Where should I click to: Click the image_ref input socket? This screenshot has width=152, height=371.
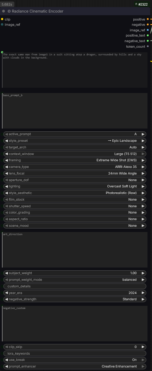point(2,24)
